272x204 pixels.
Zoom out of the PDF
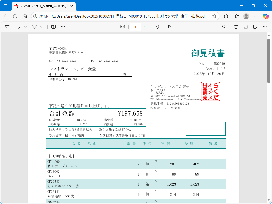[x=103, y=27]
